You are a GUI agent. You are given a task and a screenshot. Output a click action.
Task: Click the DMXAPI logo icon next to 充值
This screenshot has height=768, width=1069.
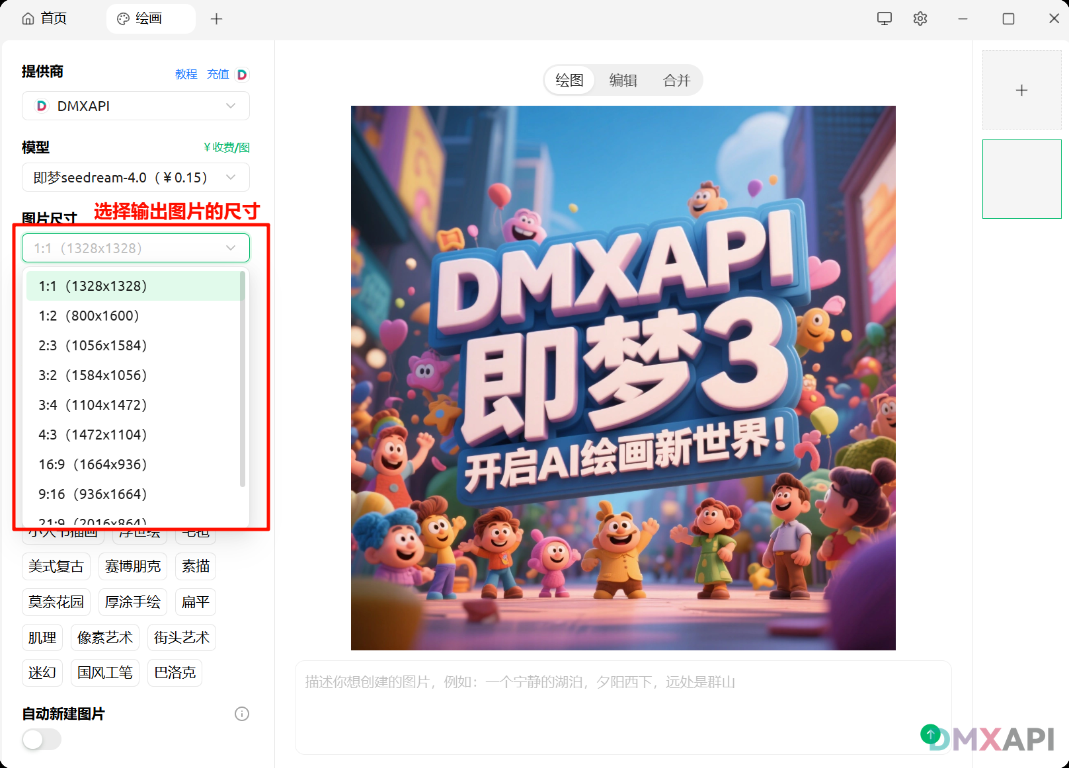[242, 75]
